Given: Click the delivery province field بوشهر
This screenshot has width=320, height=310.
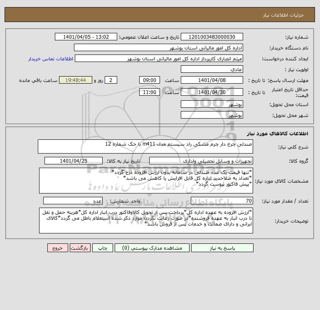Looking at the screenshot, I should coord(212,104).
